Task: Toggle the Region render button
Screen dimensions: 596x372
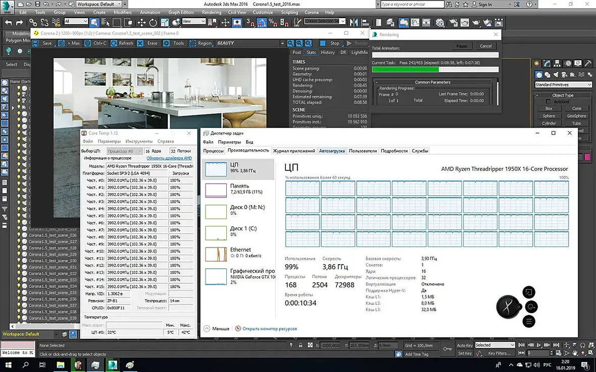Action: [x=200, y=43]
